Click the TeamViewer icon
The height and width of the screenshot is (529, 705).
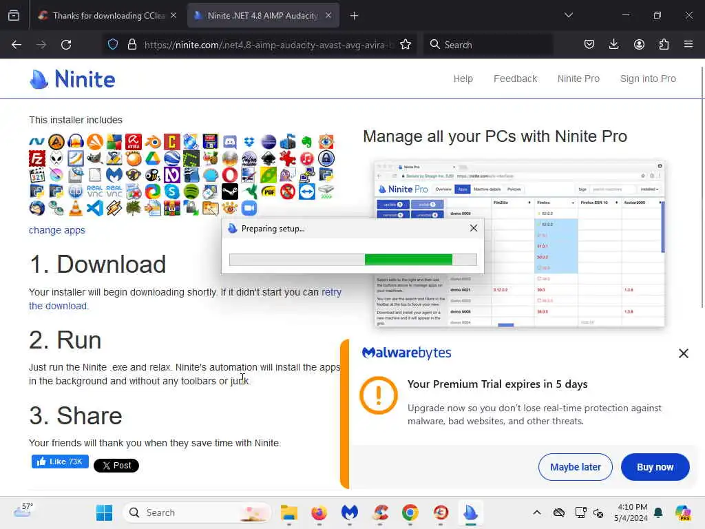click(x=307, y=191)
